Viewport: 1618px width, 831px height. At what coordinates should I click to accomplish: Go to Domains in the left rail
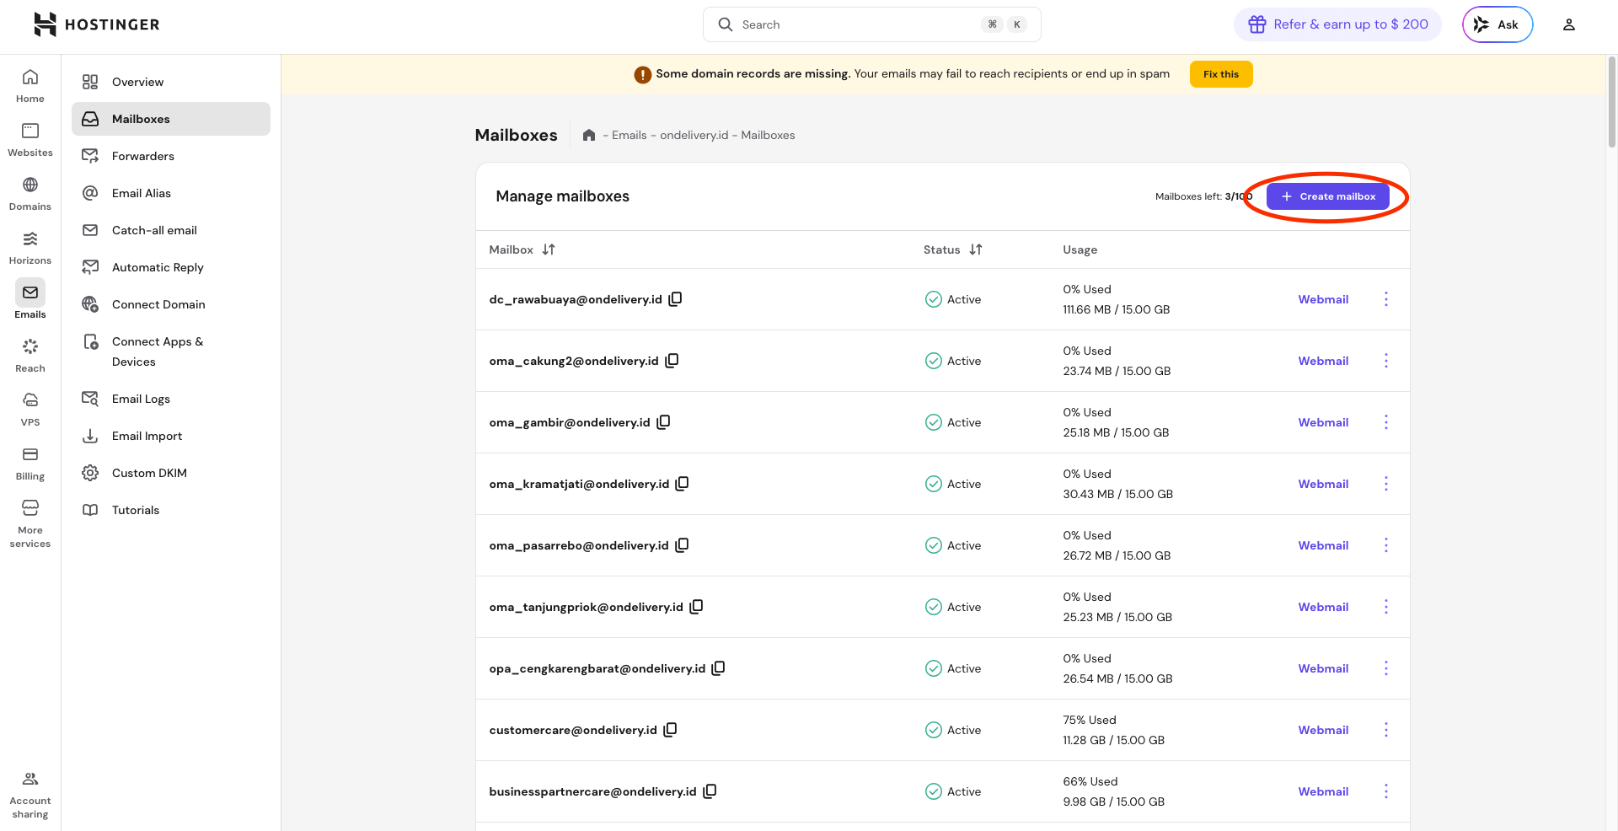tap(30, 193)
